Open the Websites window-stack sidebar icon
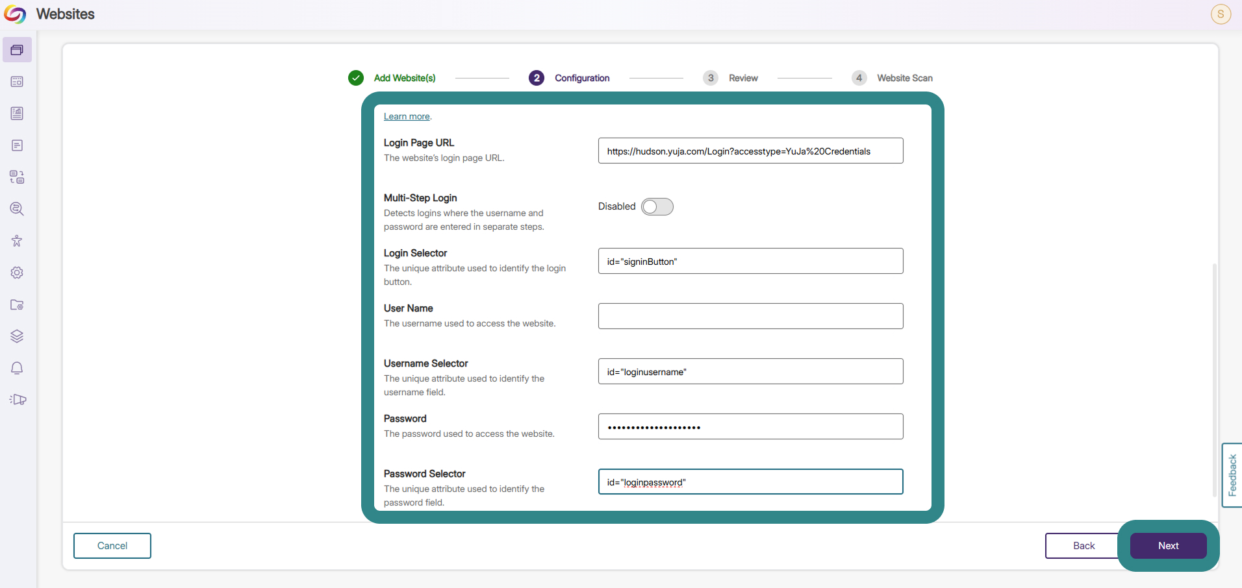This screenshot has width=1242, height=588. point(17,50)
